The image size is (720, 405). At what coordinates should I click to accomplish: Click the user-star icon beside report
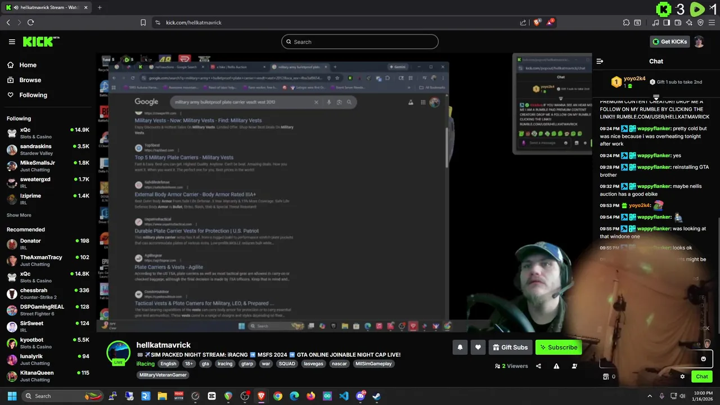pyautogui.click(x=574, y=366)
